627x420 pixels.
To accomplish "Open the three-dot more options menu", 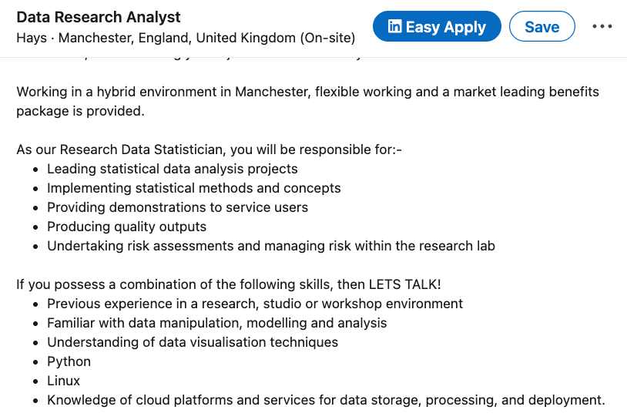I will tap(602, 26).
